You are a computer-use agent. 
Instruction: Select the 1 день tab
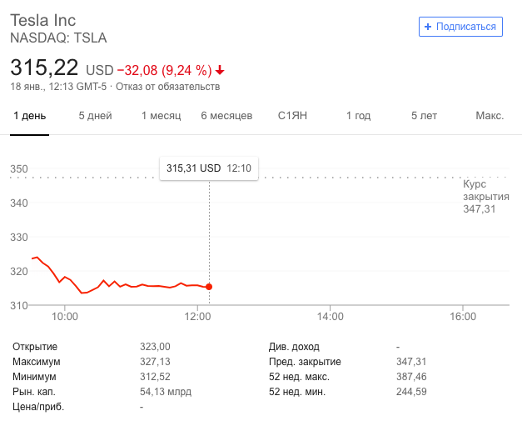pos(30,116)
